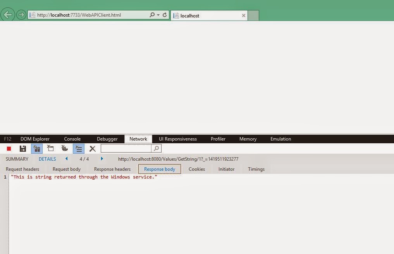This screenshot has height=254, width=394.
Task: Open the UI Responsiveness tab
Action: pyautogui.click(x=178, y=139)
